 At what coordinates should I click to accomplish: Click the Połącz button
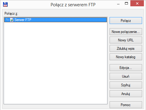point(126,21)
